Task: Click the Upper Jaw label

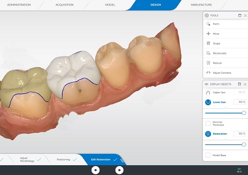Action: (x=219, y=92)
